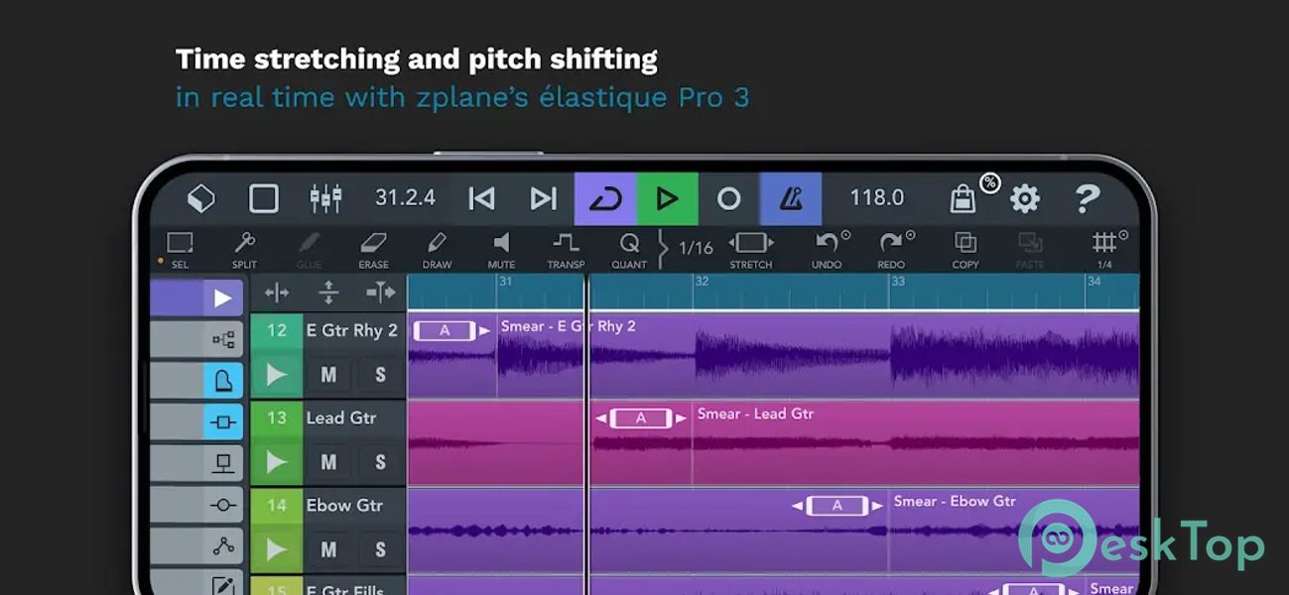Solo the Ebow Gtr track

click(380, 549)
